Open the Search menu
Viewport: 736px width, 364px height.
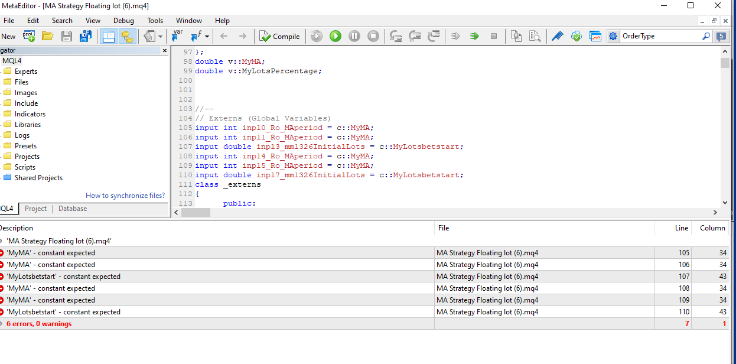pyautogui.click(x=62, y=20)
